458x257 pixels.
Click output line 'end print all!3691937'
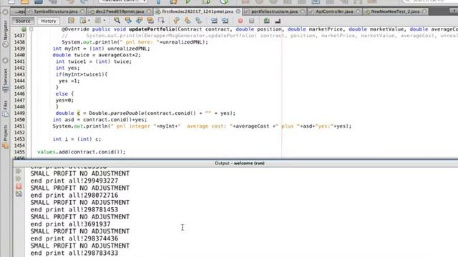70,224
